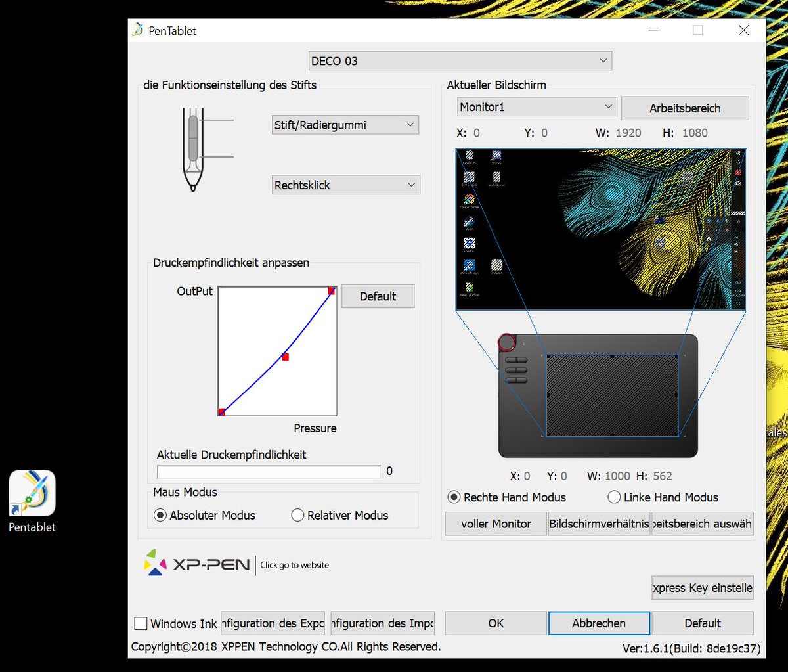Click the red dial on tablet image

coord(507,342)
